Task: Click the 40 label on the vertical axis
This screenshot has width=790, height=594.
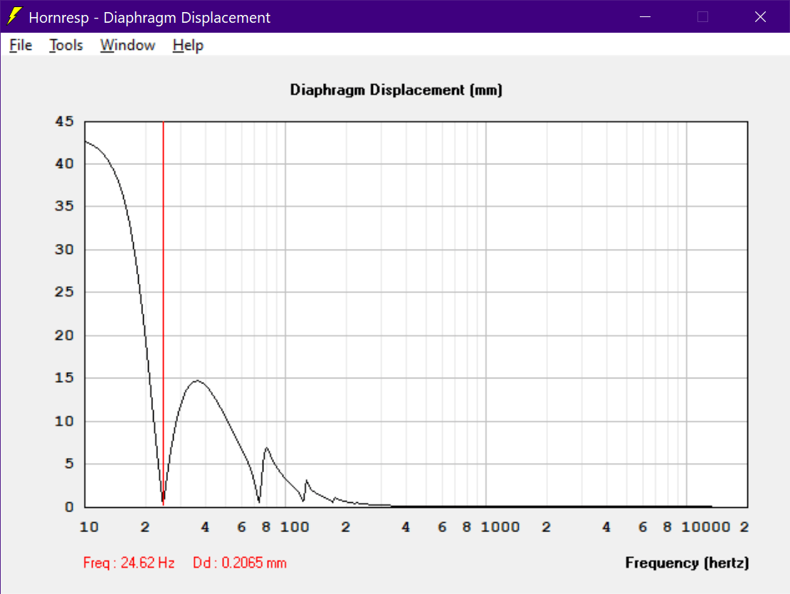Action: click(x=64, y=164)
